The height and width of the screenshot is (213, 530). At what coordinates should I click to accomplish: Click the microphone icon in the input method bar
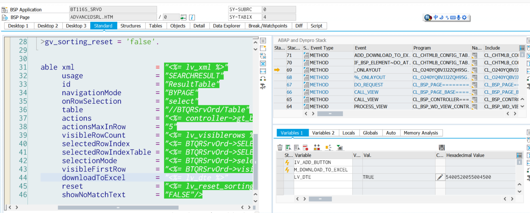coord(459,18)
